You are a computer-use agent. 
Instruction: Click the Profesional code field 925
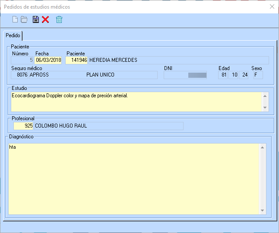(x=23, y=126)
